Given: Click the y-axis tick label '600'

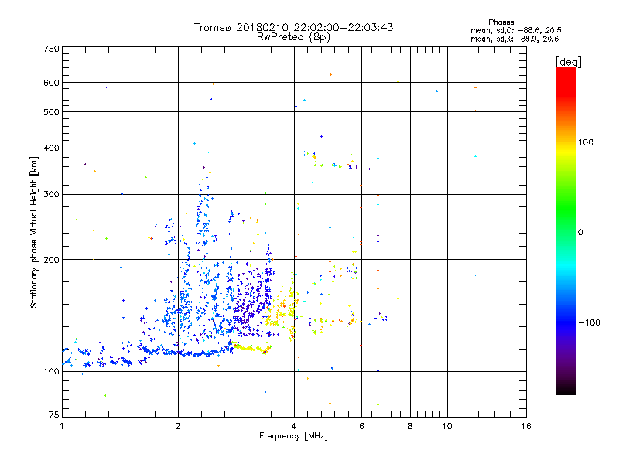Looking at the screenshot, I should 51,83.
